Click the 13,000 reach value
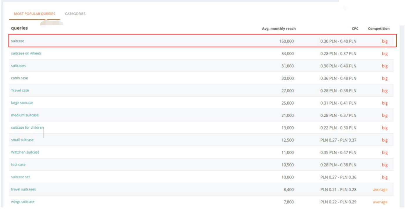This screenshot has width=405, height=209. click(288, 128)
